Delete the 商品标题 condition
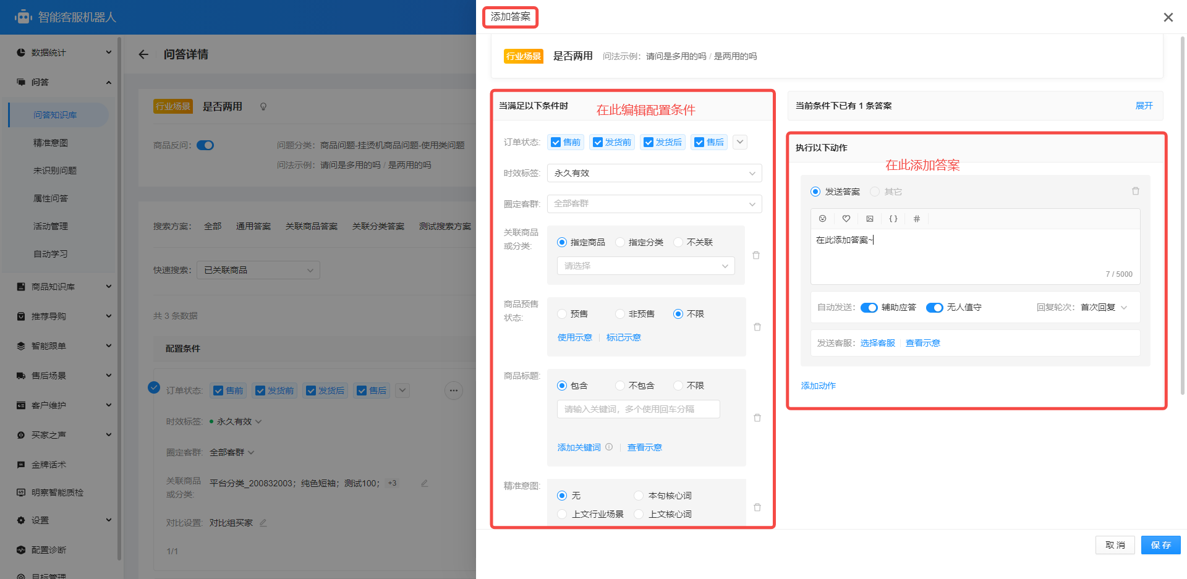 (x=757, y=418)
